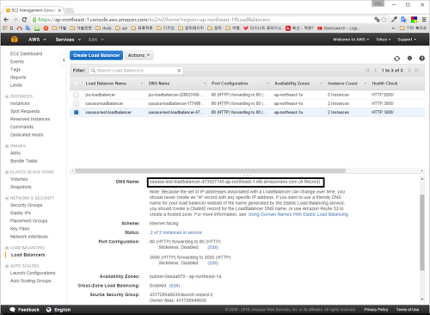The width and height of the screenshot is (430, 315).
Task: Go to next page of results
Action: pos(409,71)
